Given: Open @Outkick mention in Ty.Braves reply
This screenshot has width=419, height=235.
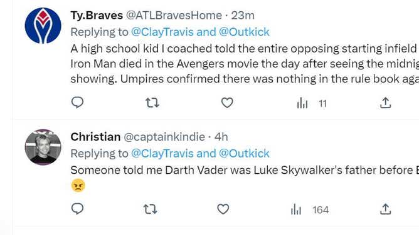Looking at the screenshot, I should point(244,32).
